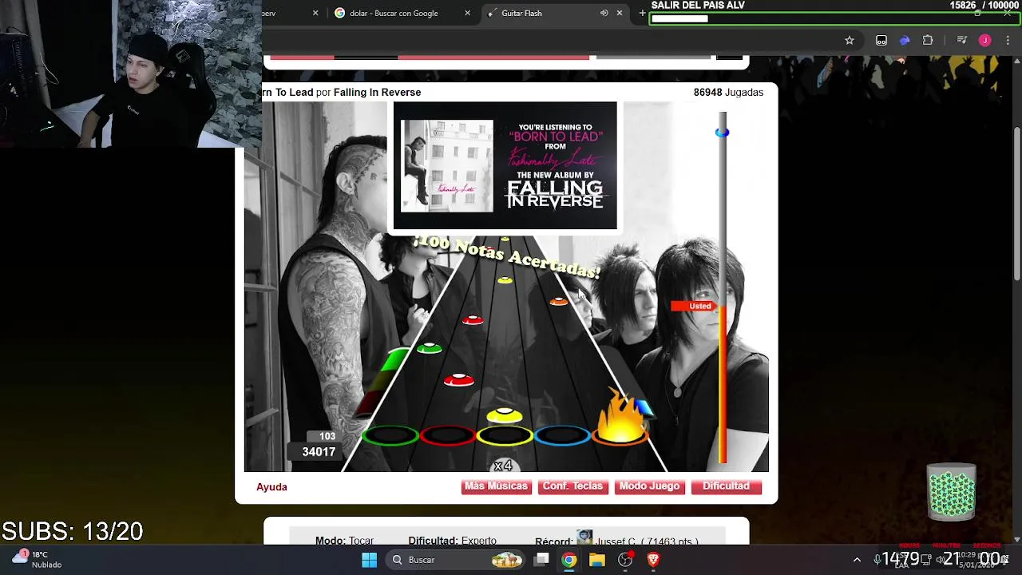Close the Guitar Flash tab

coord(619,13)
